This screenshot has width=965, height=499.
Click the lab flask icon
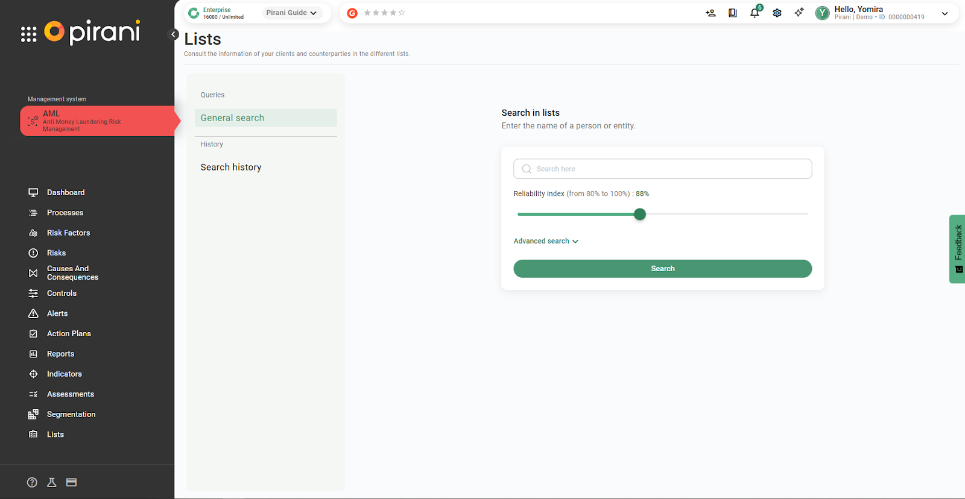(x=52, y=482)
